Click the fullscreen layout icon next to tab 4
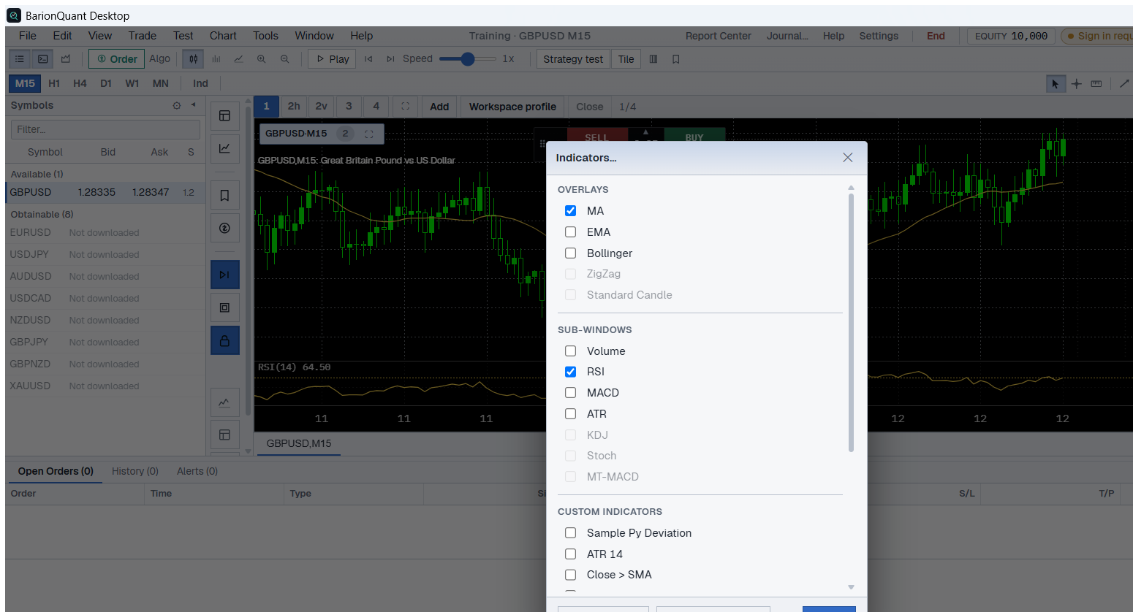 pyautogui.click(x=405, y=107)
